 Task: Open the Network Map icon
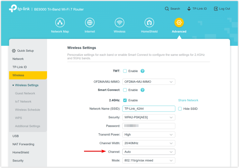60,23
